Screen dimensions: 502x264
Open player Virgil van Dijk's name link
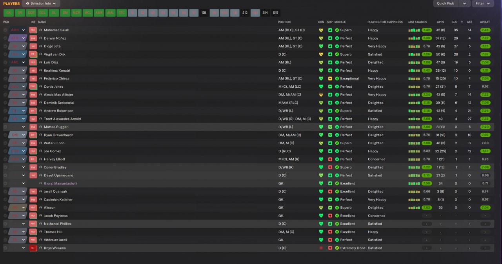click(55, 54)
